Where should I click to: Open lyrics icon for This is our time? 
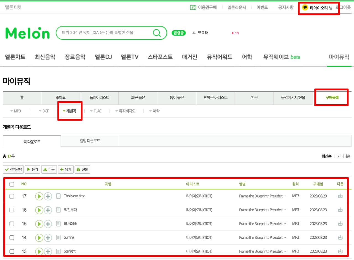(58, 196)
